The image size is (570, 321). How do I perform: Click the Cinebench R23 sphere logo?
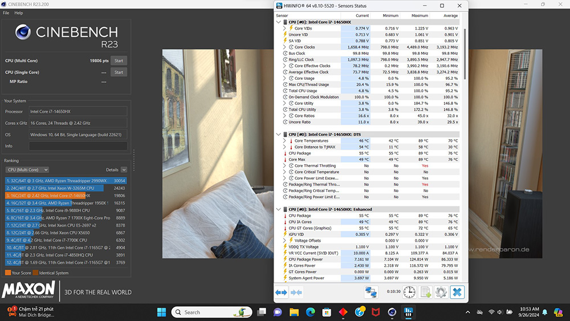pos(23,32)
